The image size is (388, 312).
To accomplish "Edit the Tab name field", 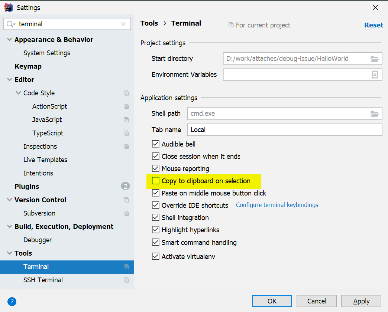I will tap(284, 129).
